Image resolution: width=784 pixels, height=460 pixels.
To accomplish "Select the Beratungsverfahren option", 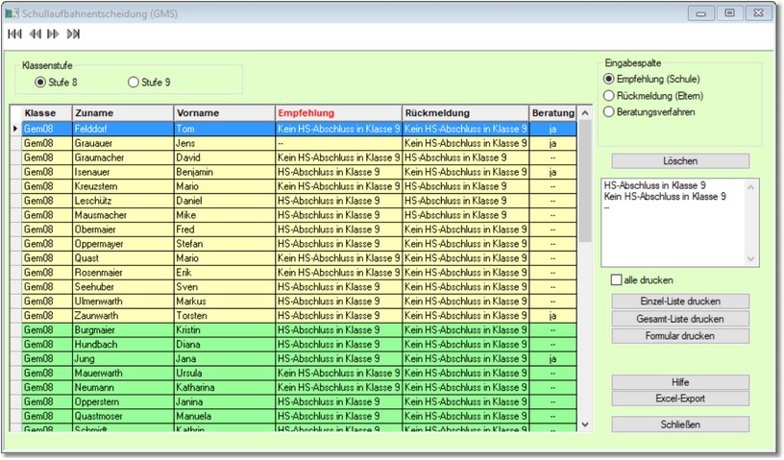I will 608,111.
